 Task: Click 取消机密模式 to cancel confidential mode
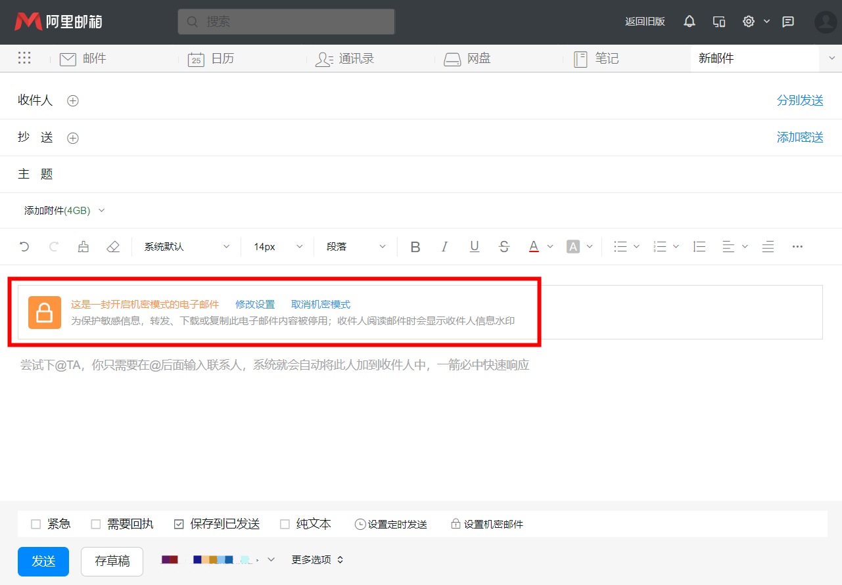(321, 305)
